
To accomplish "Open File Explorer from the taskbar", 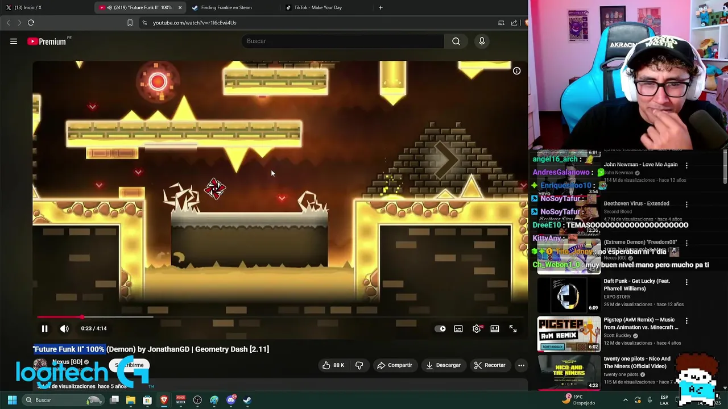I will [x=131, y=400].
